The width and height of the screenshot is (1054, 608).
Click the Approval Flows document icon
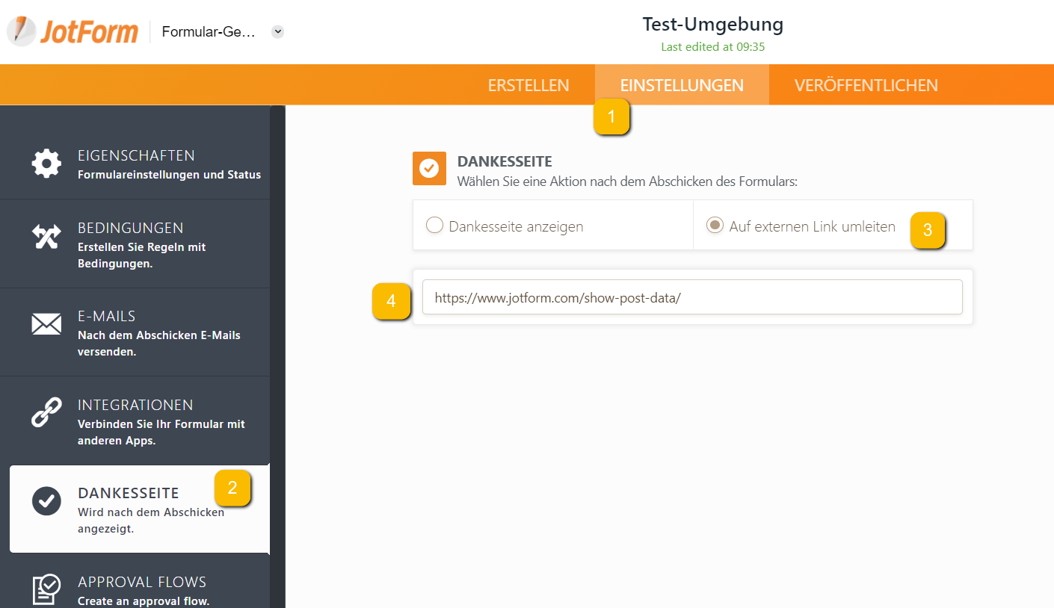tap(46, 589)
